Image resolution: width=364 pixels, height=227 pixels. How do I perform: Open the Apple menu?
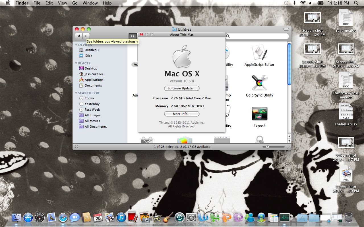pos(8,3)
